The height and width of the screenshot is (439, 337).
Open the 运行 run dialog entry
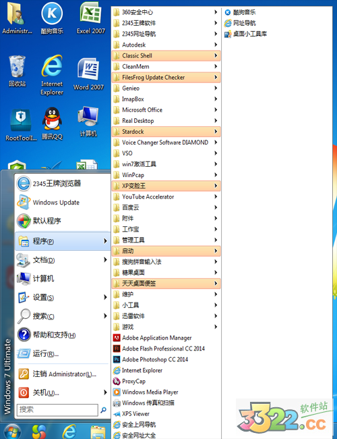click(x=63, y=354)
